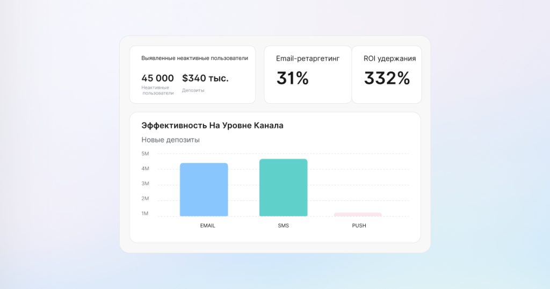
Task: Select the PUSH axis label
Action: (x=359, y=226)
